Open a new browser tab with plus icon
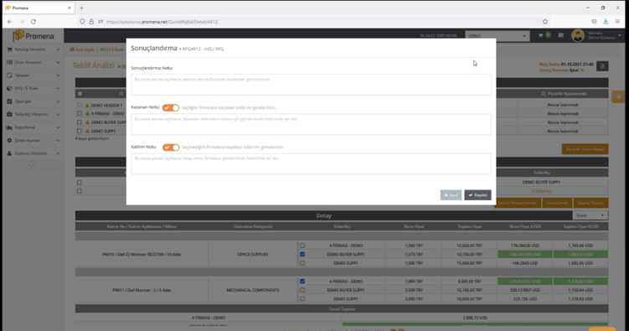Image resolution: width=629 pixels, height=331 pixels. tap(81, 8)
